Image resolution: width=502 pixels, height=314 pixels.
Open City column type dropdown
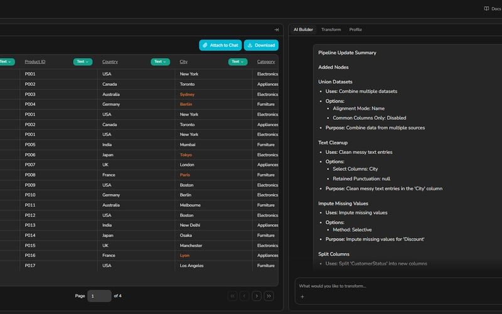click(x=238, y=62)
